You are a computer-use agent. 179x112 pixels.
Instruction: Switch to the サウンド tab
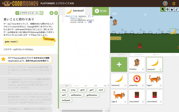point(156,55)
